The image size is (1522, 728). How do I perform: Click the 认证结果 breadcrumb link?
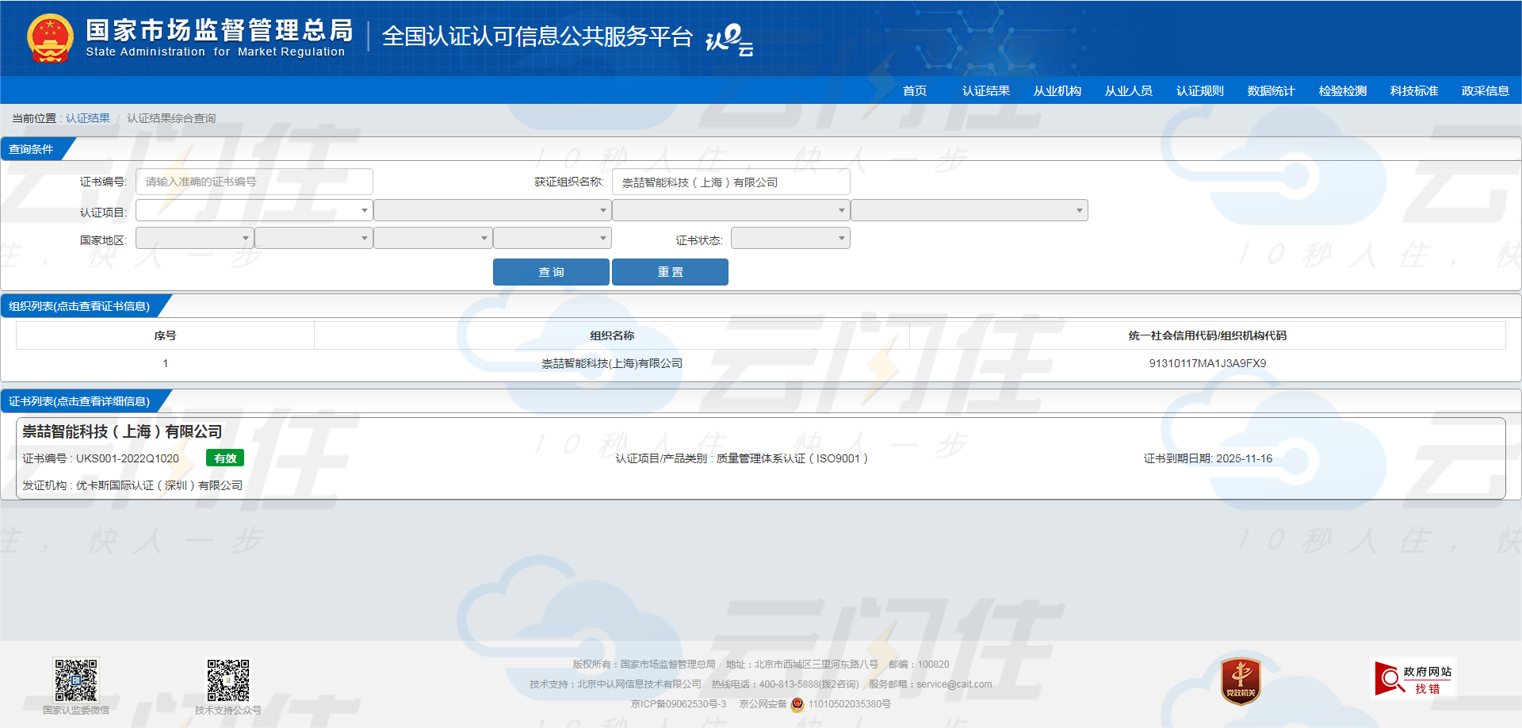pos(88,118)
